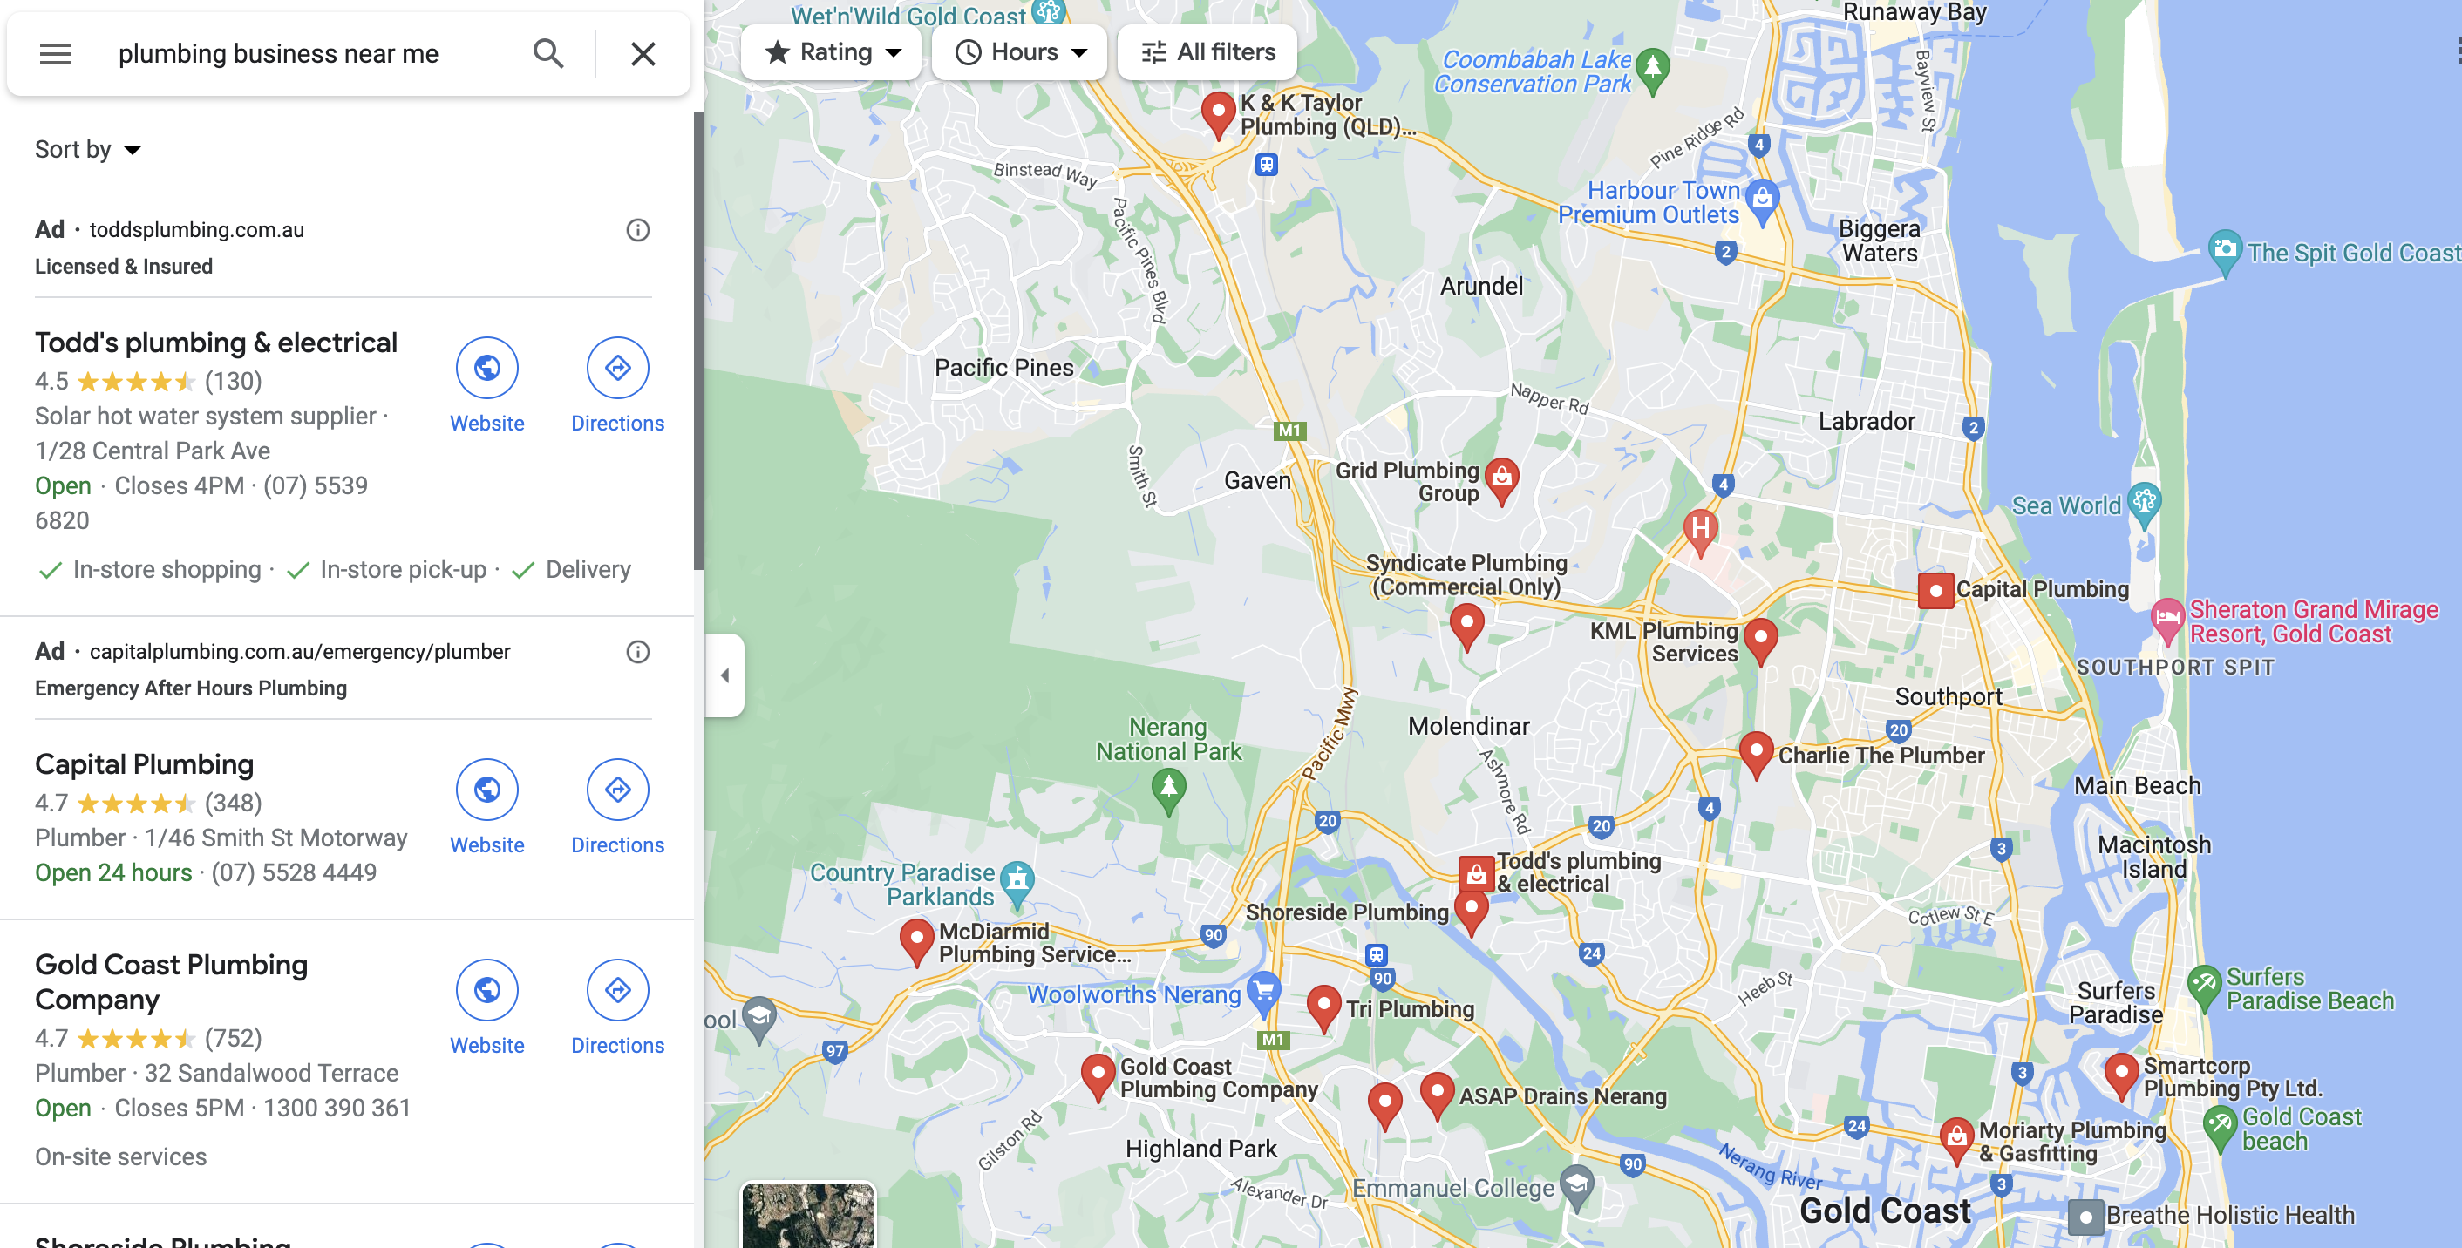Show ad info for toddsplumbing.com.au
The image size is (2462, 1248).
[637, 230]
